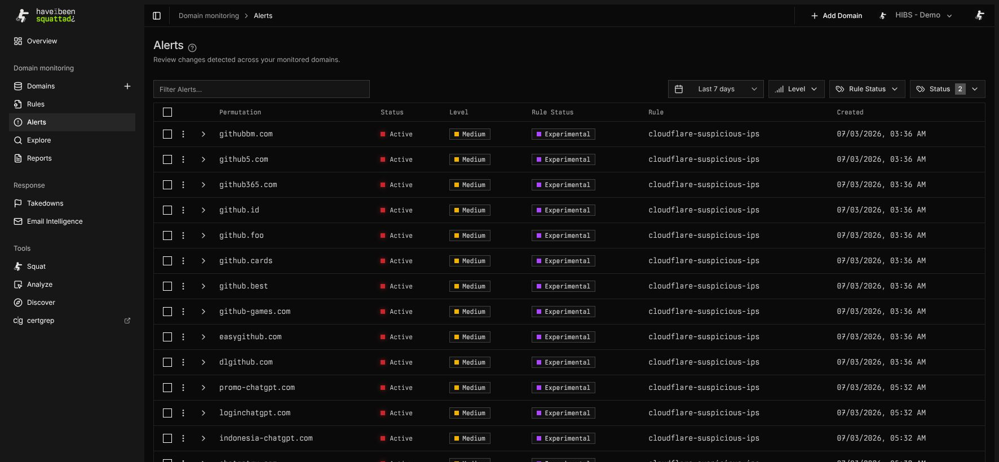Toggle the sidebar panel icon
This screenshot has width=999, height=462.
point(157,16)
